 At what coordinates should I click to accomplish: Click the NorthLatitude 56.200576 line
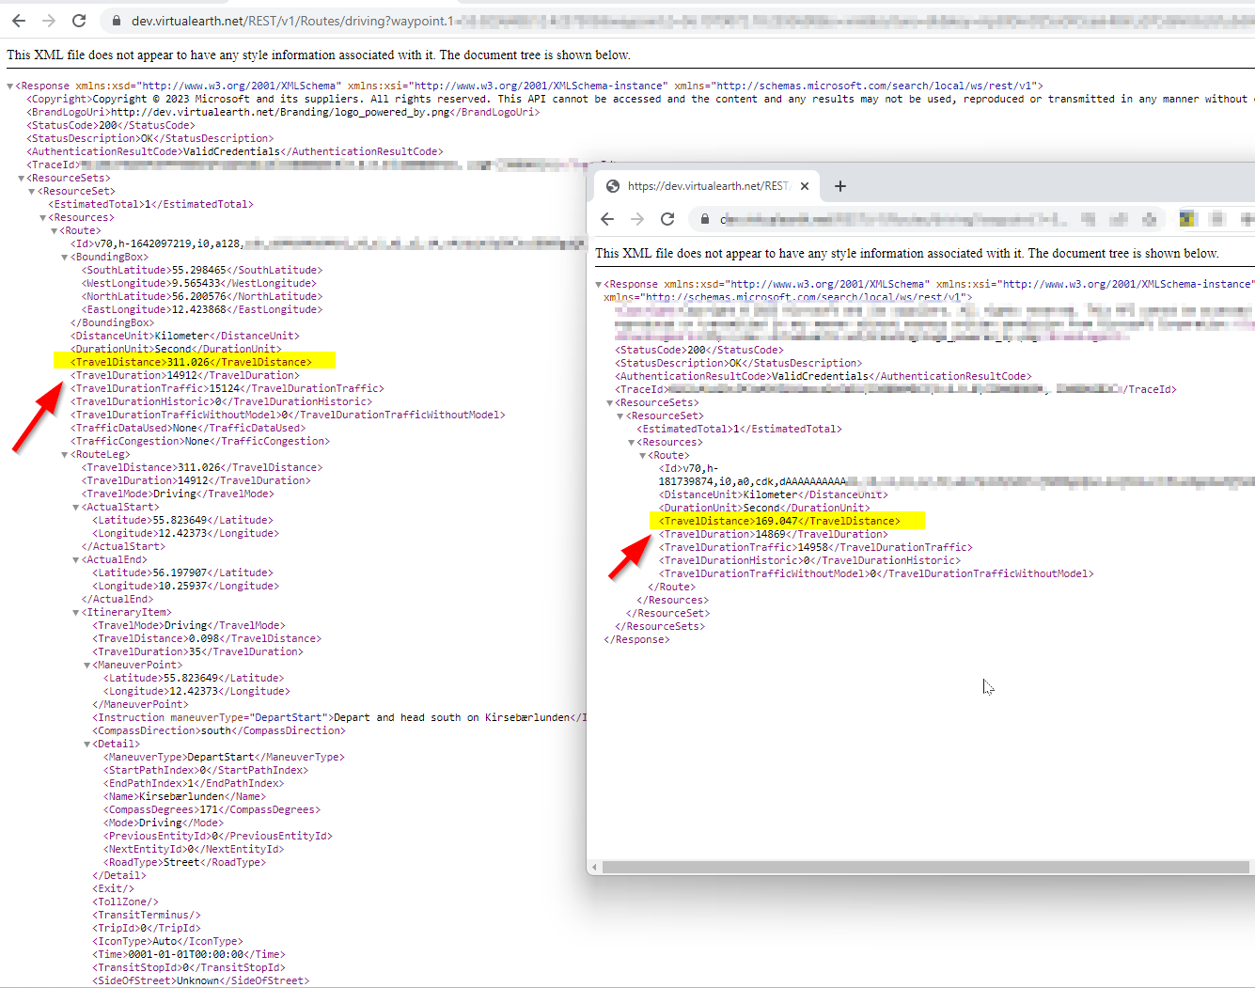(201, 296)
